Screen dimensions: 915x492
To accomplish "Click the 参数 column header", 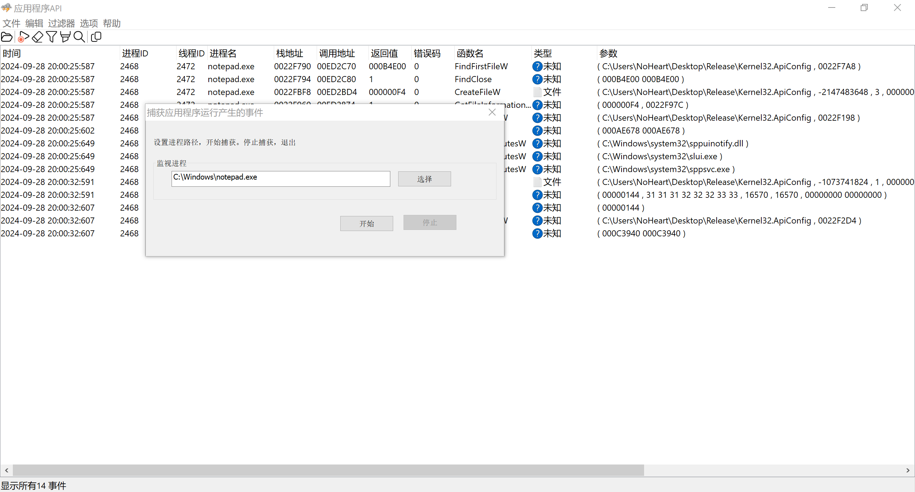I will [608, 54].
